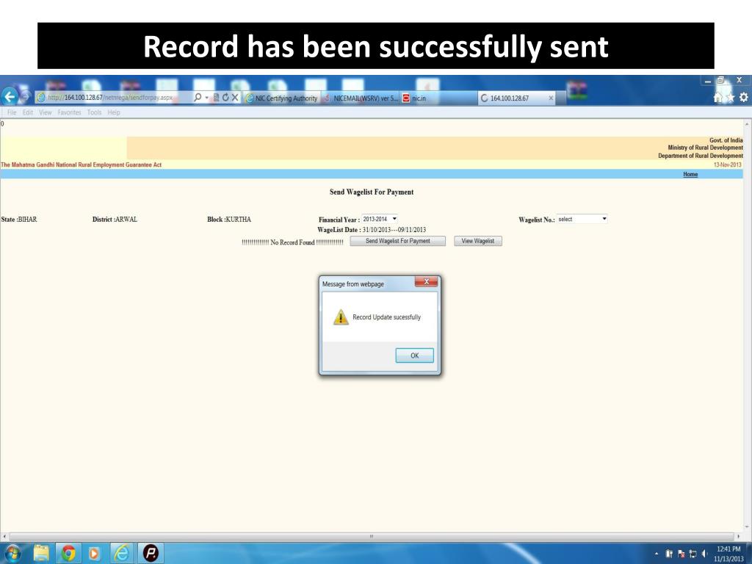Open the Favorites menu
Viewport: 752px width, 564px height.
[x=69, y=112]
